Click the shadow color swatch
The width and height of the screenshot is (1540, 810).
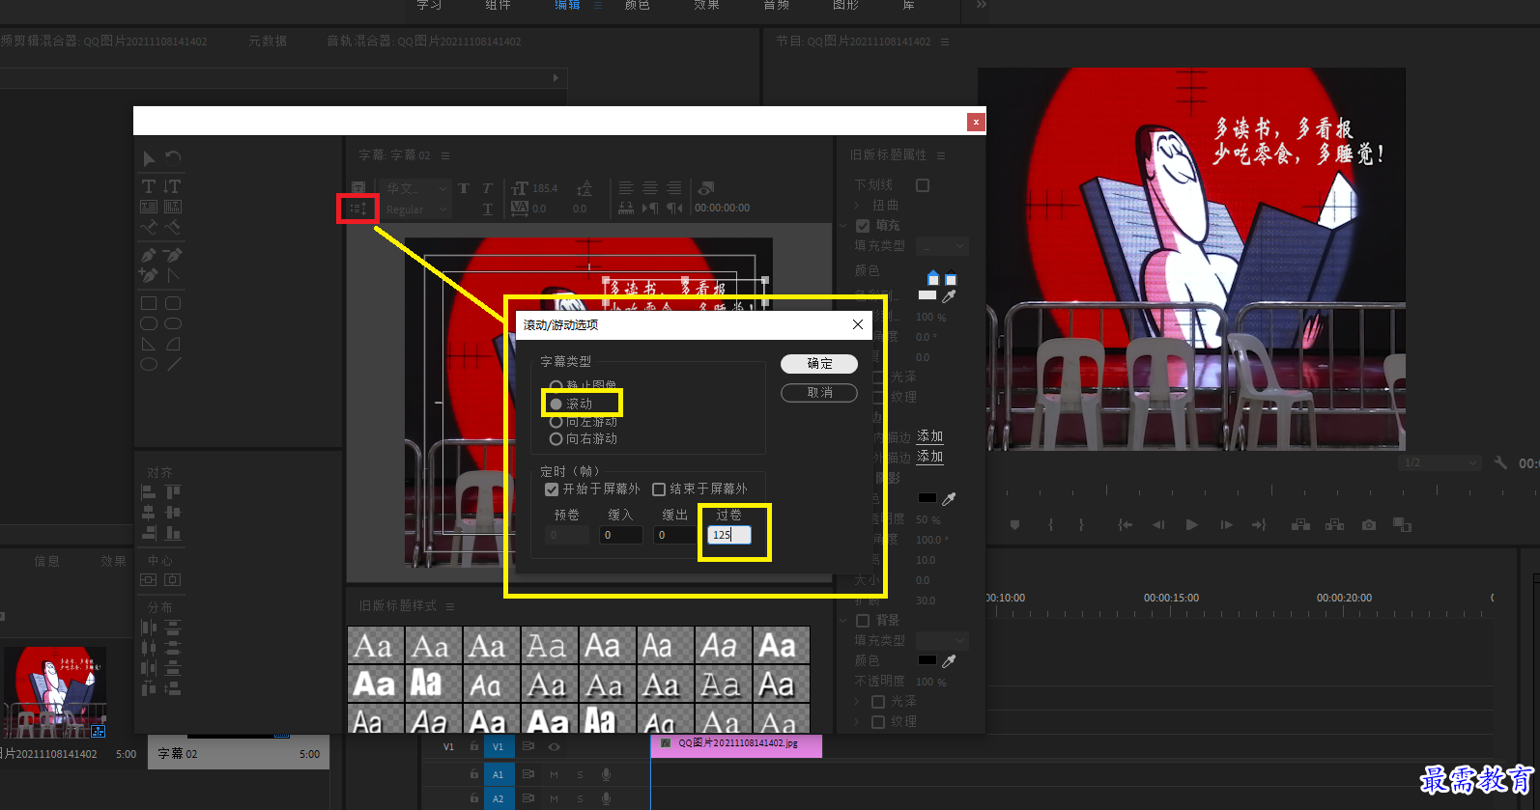[927, 498]
